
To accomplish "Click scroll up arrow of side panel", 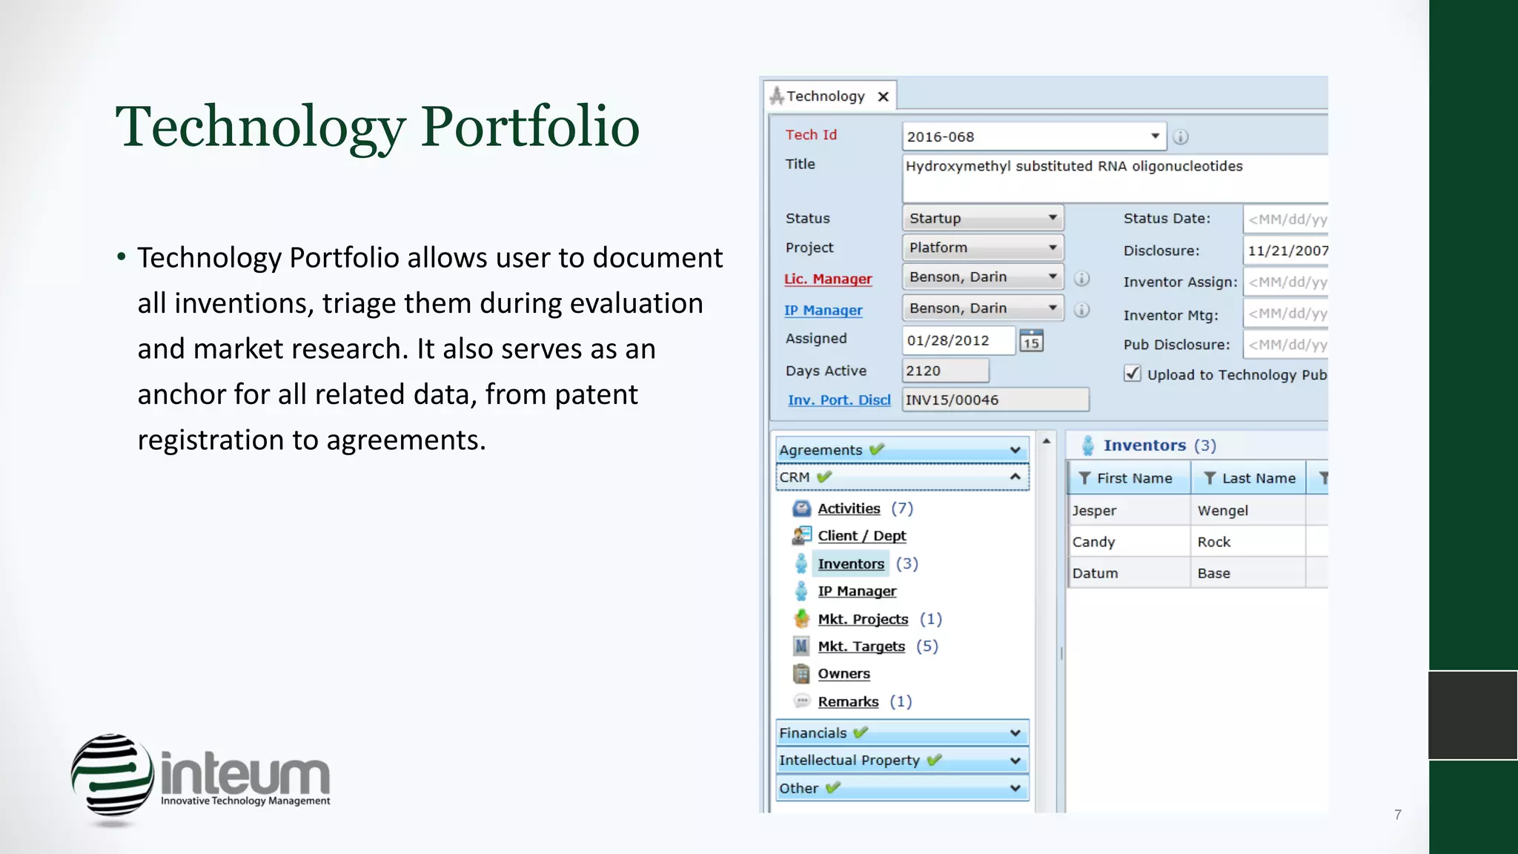I will click(1047, 441).
